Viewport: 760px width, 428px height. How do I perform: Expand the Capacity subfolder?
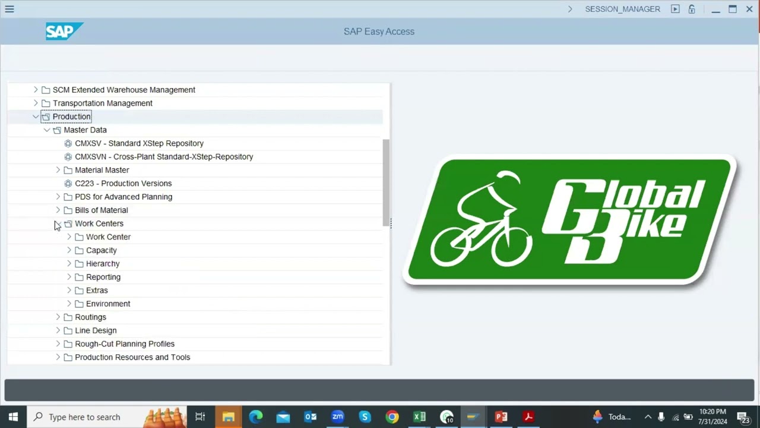[x=69, y=250]
